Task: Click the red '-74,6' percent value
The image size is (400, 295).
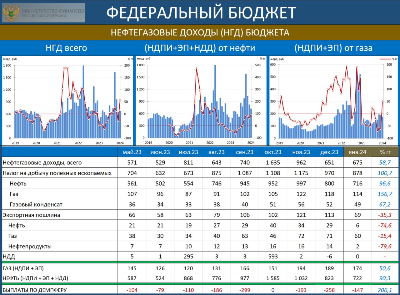Action: point(385,226)
